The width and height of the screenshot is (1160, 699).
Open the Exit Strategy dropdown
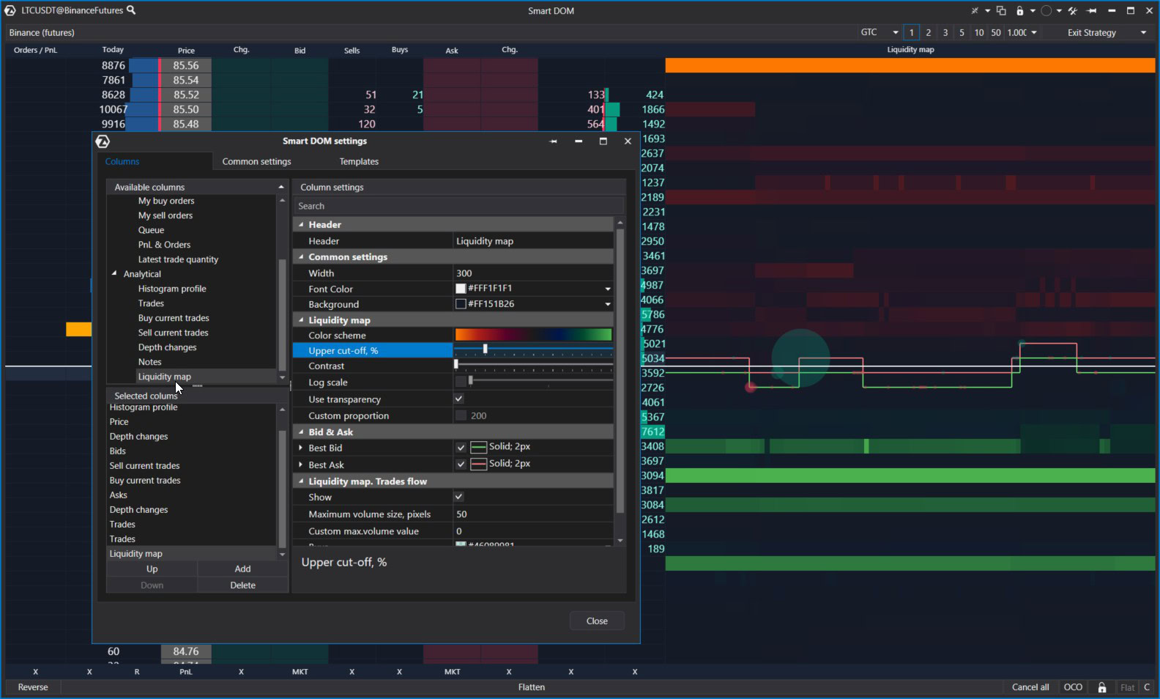tap(1106, 33)
